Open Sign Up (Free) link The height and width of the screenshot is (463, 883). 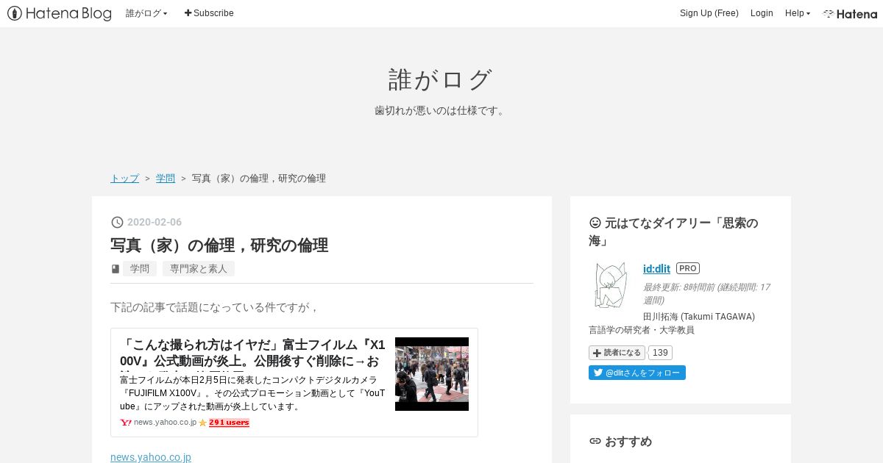coord(709,13)
